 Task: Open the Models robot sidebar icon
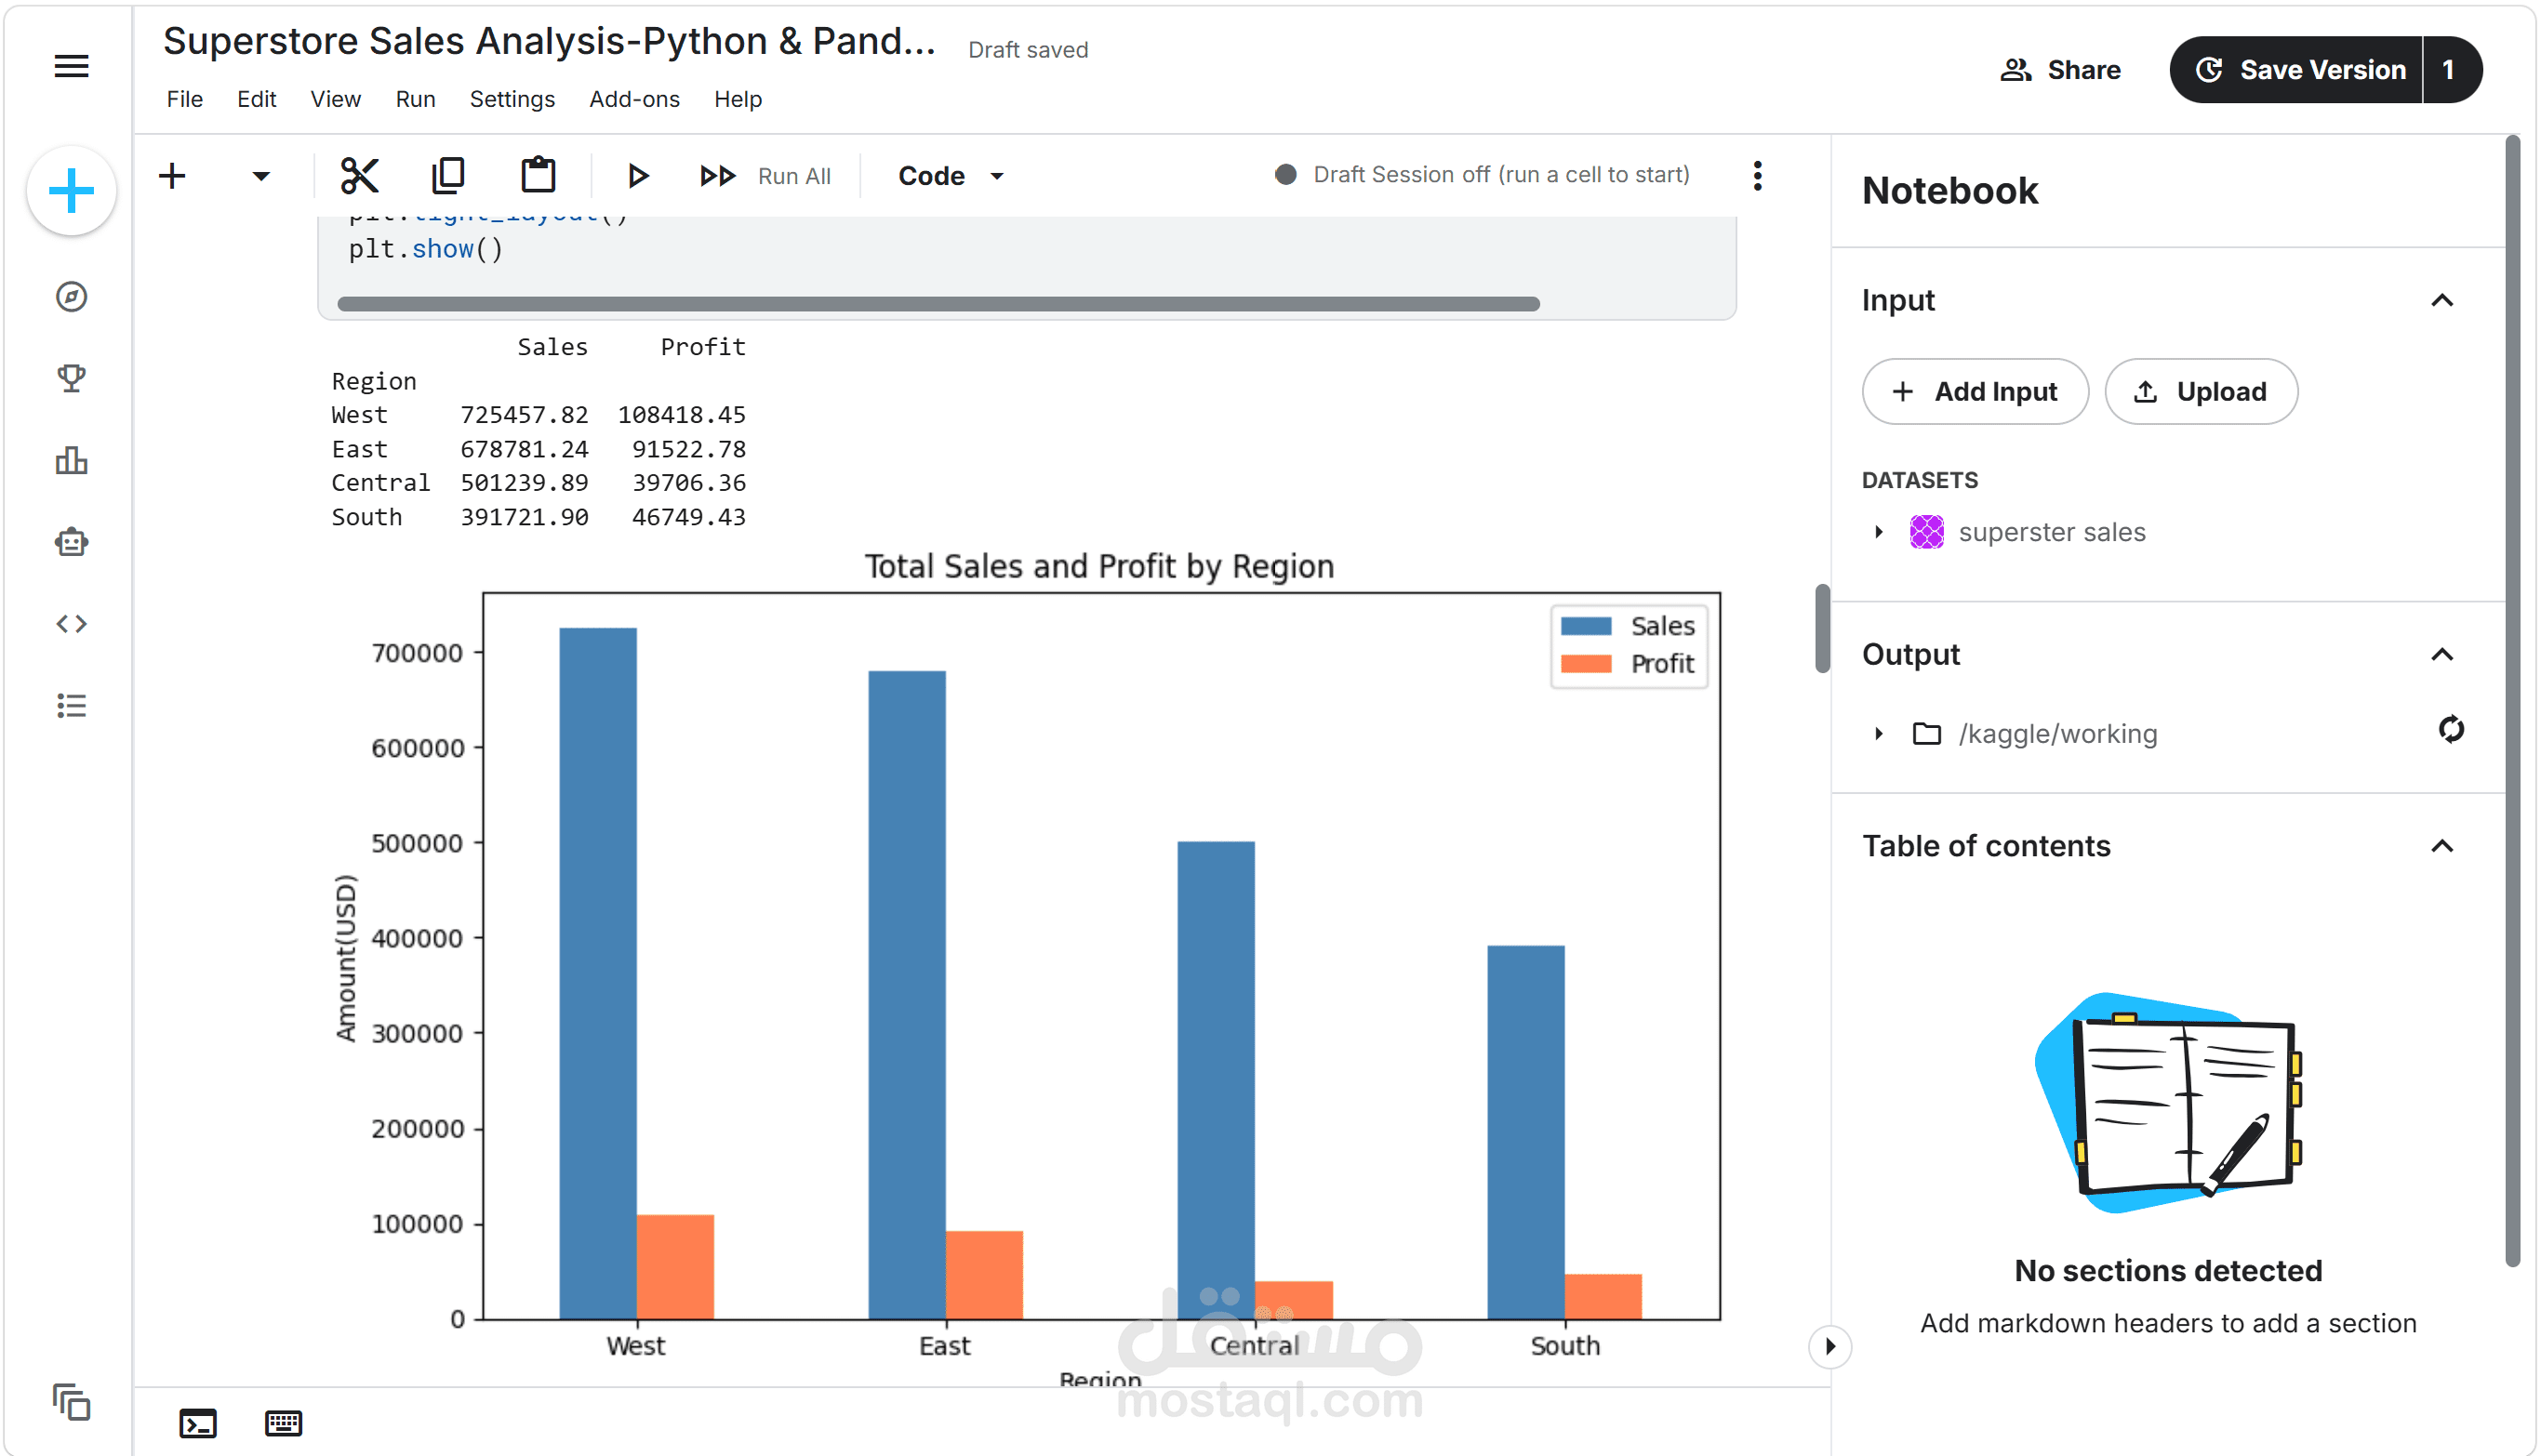click(x=71, y=542)
